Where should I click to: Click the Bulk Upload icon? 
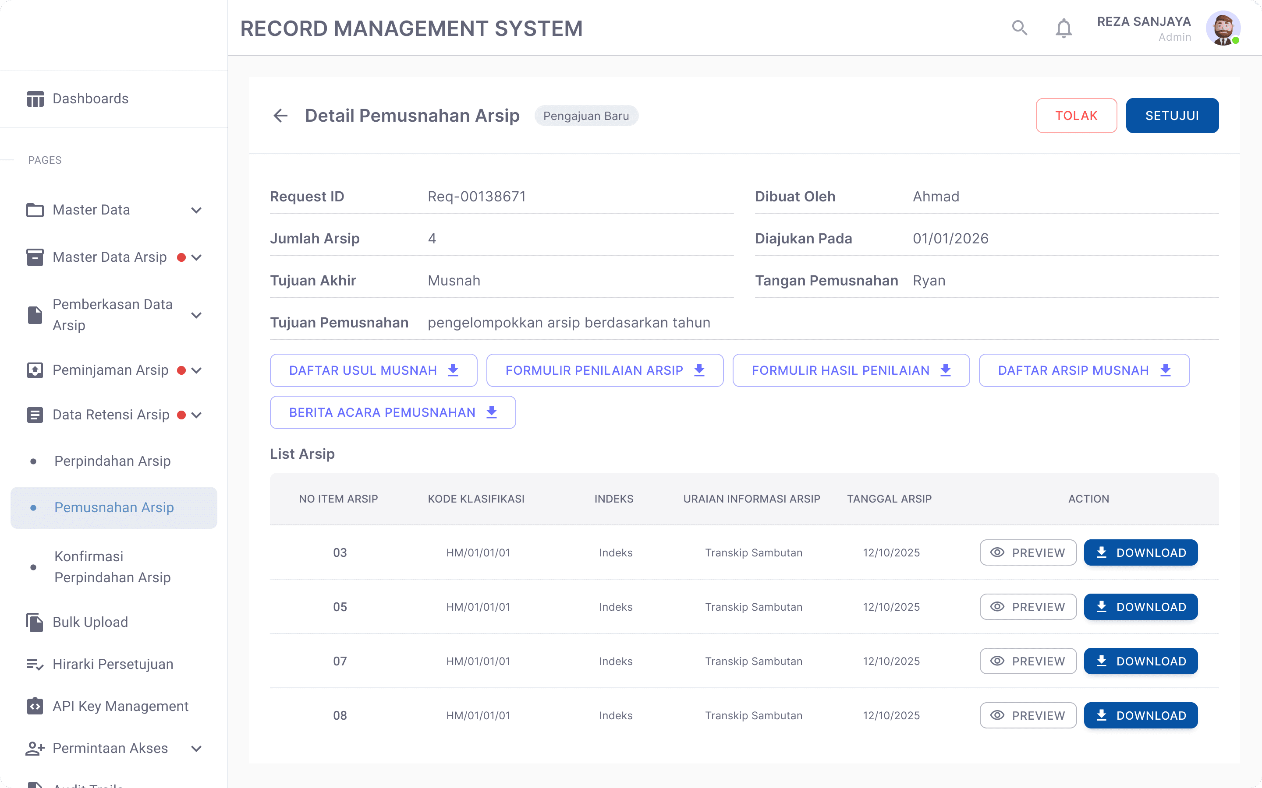click(x=35, y=622)
